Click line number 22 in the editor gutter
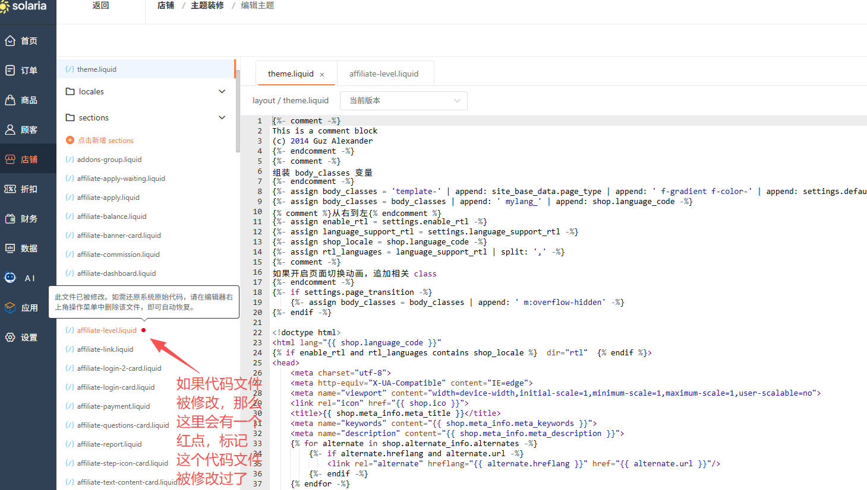 point(257,333)
